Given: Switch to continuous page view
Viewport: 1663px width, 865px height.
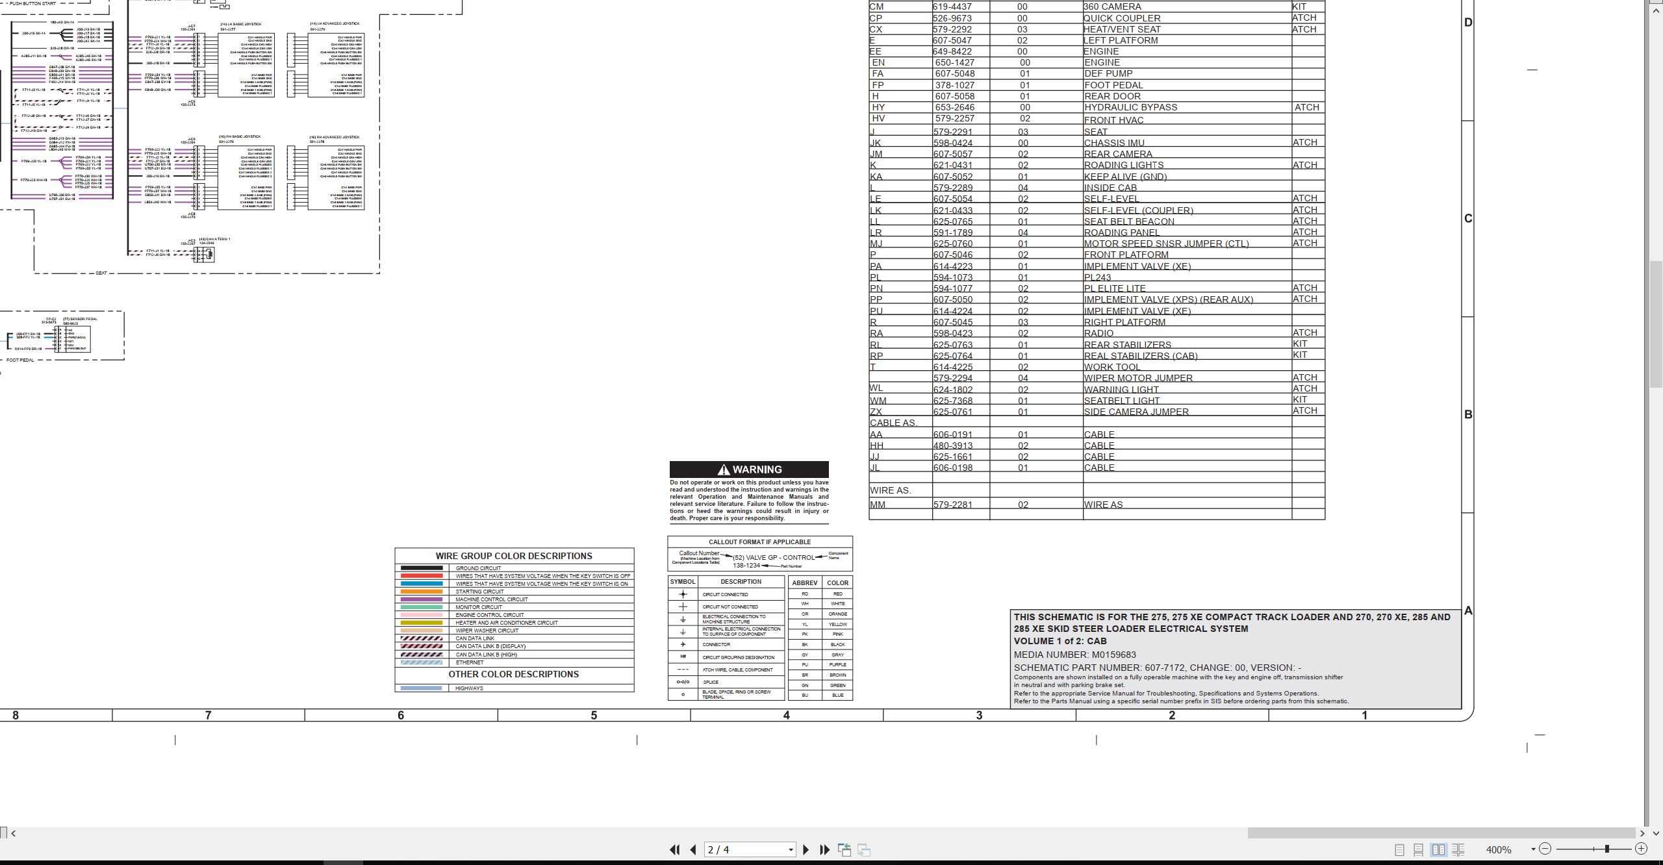Looking at the screenshot, I should click(x=1419, y=849).
